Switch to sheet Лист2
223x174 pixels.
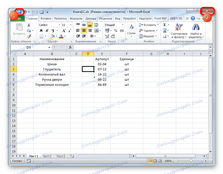(x=47, y=156)
